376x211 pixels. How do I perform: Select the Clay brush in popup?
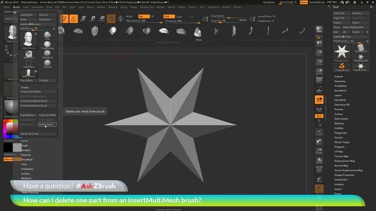click(x=47, y=36)
